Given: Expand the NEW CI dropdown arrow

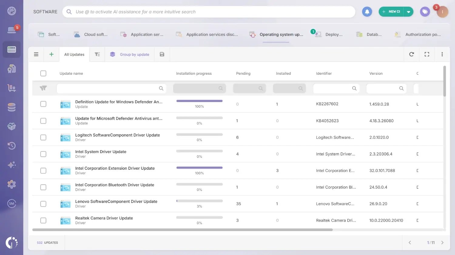Looking at the screenshot, I should 409,12.
